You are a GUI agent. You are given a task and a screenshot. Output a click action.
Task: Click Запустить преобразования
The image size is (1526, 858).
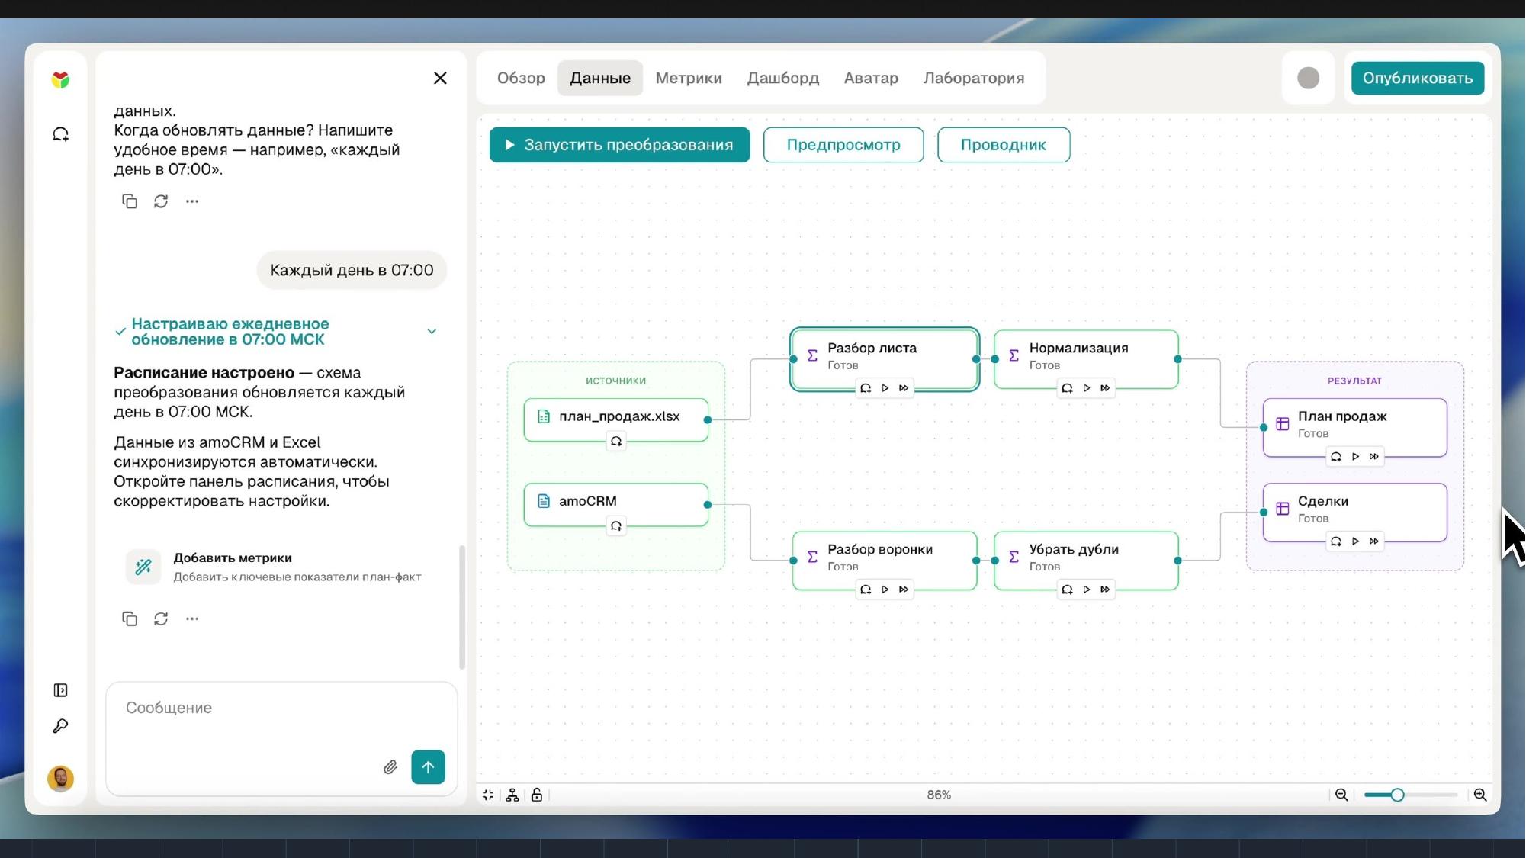click(x=619, y=145)
